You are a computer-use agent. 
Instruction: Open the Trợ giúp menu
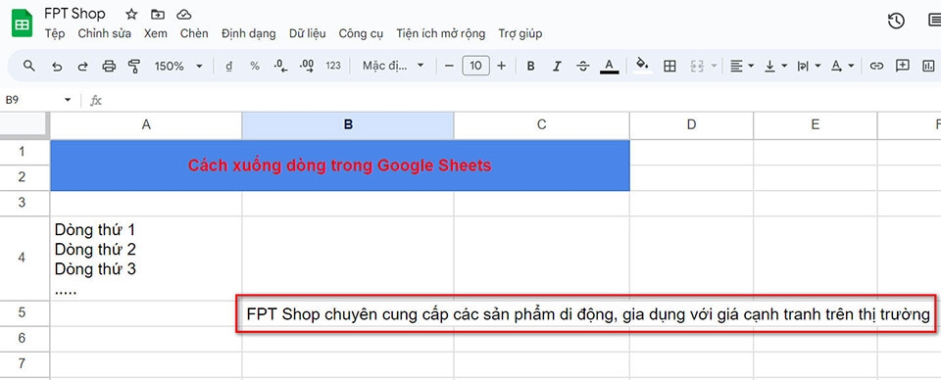pos(520,33)
